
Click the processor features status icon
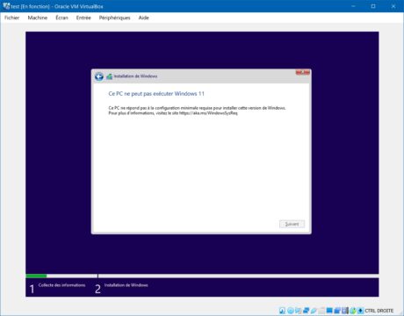pyautogui.click(x=345, y=311)
